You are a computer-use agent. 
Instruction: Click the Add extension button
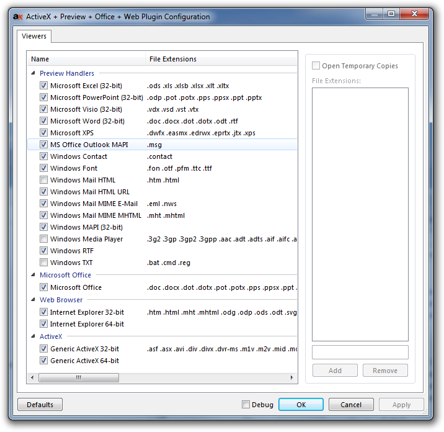[x=335, y=371]
